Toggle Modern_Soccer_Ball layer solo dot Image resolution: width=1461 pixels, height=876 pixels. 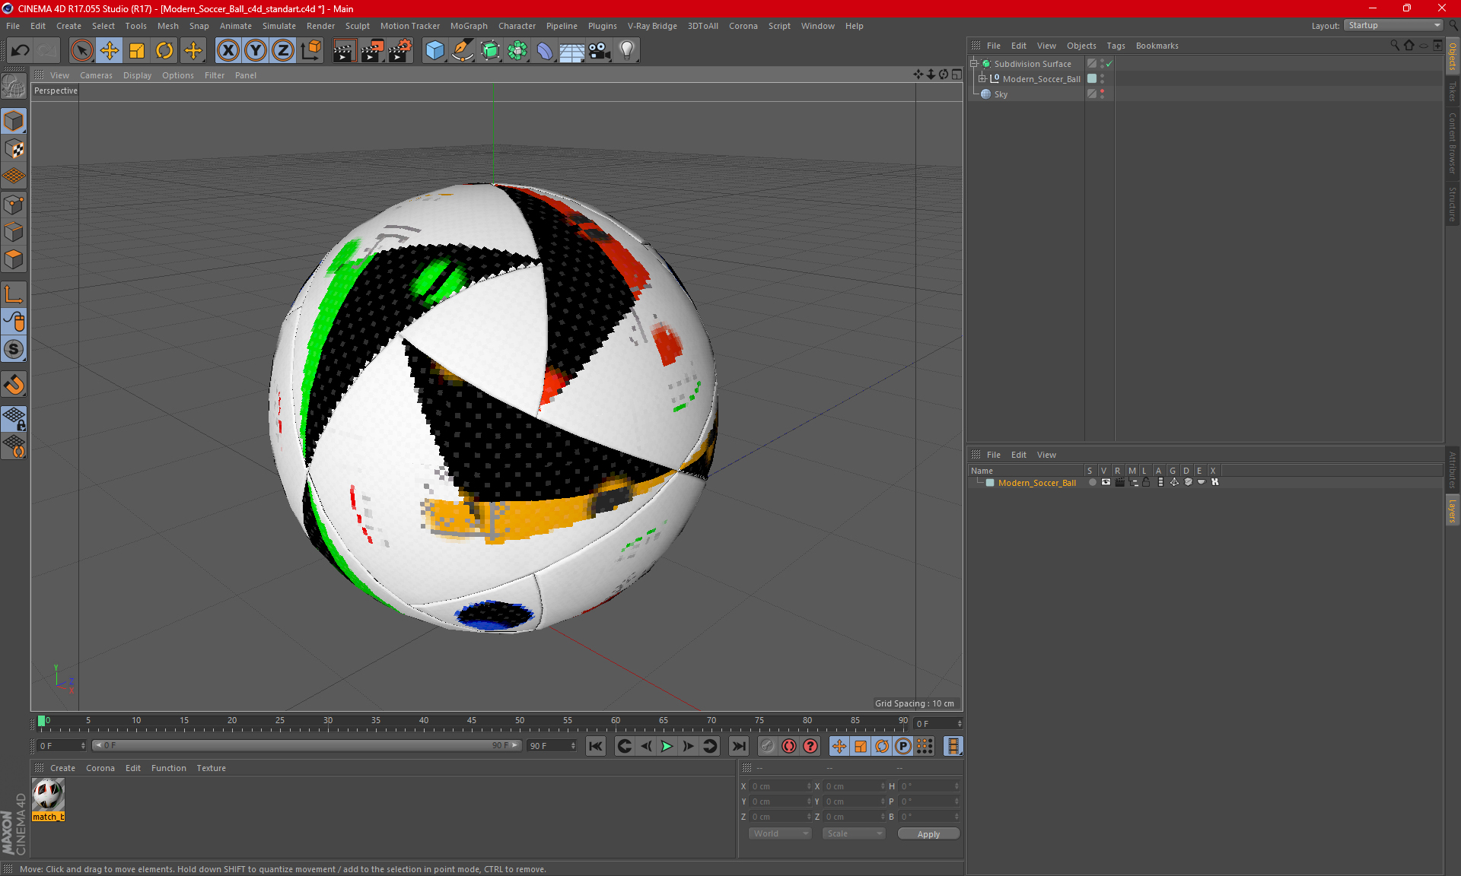click(1093, 482)
